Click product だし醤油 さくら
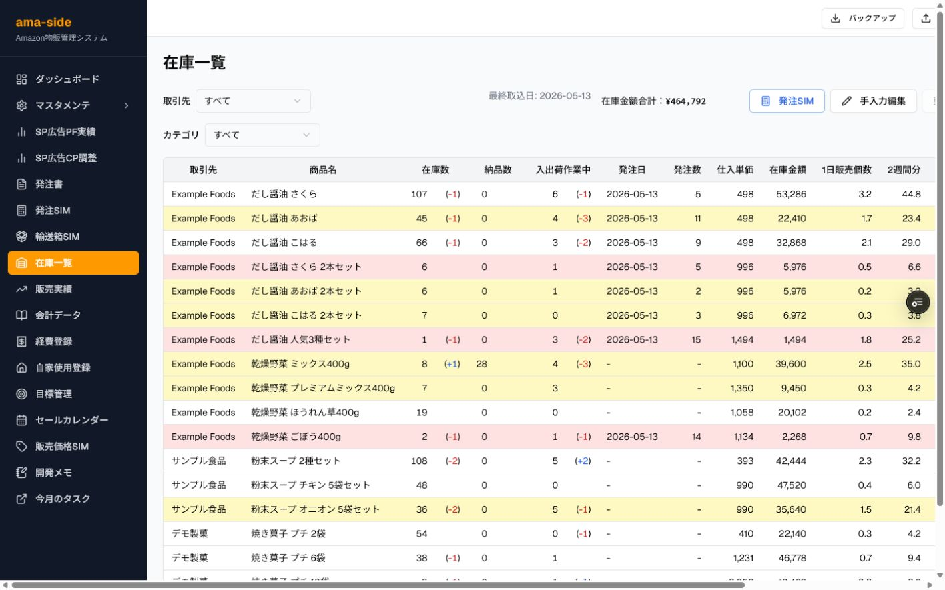 pyautogui.click(x=284, y=194)
